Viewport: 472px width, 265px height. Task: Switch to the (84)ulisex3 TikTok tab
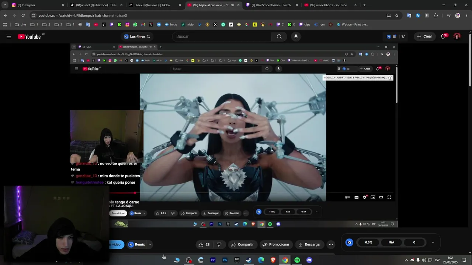click(x=96, y=5)
